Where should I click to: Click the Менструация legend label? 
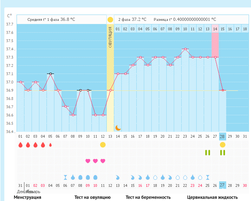point(28,197)
